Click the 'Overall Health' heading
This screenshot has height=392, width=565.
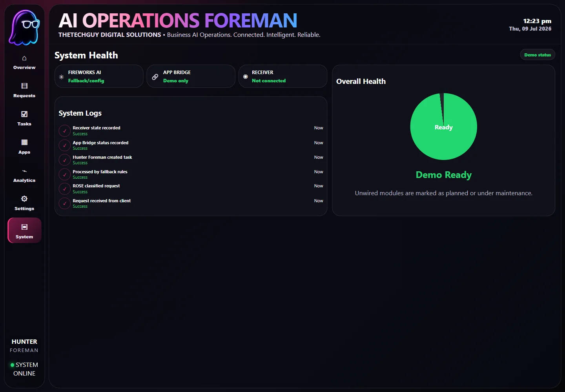point(361,82)
